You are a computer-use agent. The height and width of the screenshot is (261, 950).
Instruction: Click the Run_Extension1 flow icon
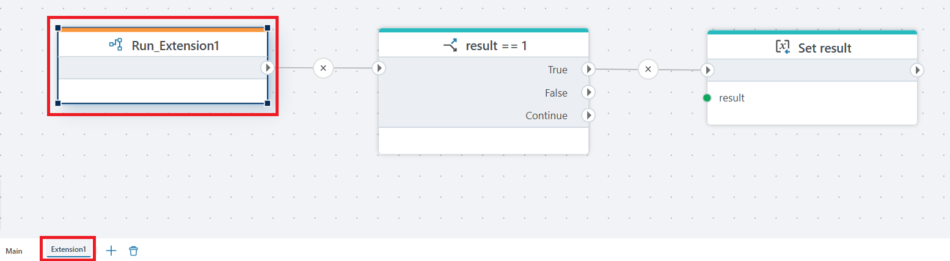tap(115, 45)
